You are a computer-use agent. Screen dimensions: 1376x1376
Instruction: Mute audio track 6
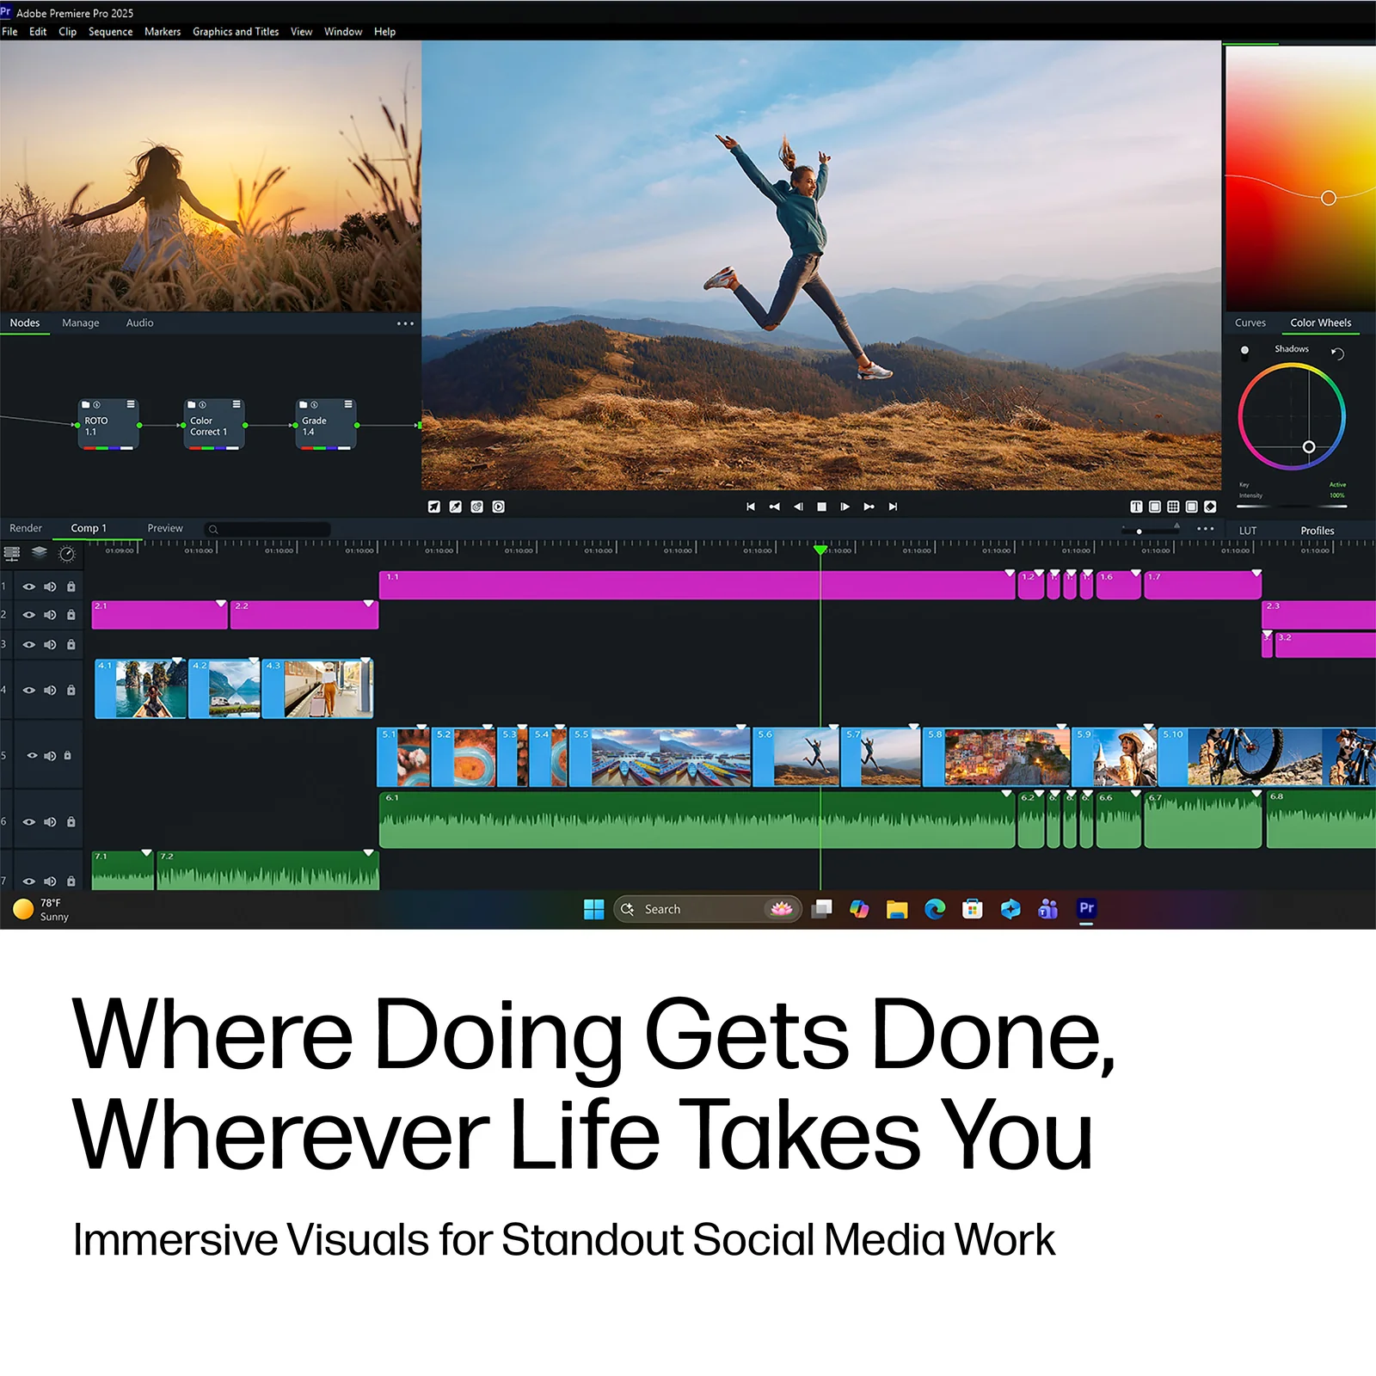tap(50, 821)
